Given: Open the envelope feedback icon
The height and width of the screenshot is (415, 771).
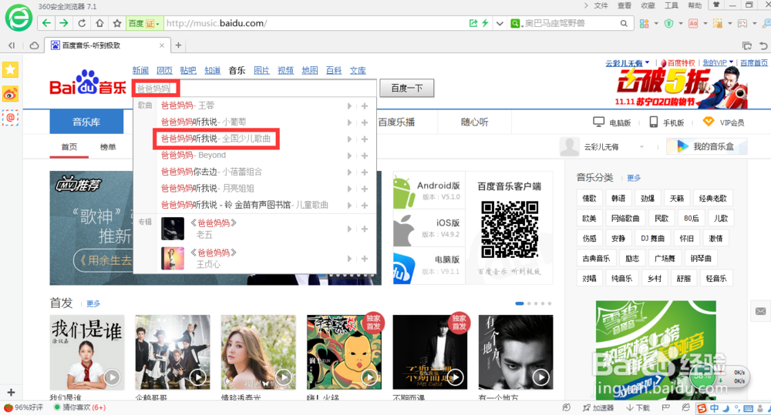Looking at the screenshot, I should [x=761, y=311].
